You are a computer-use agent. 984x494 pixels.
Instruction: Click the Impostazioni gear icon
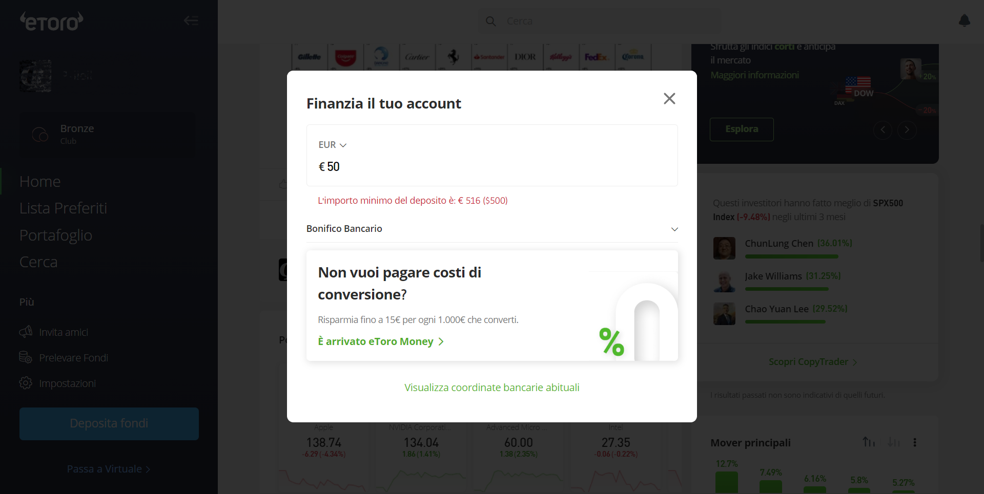(26, 383)
